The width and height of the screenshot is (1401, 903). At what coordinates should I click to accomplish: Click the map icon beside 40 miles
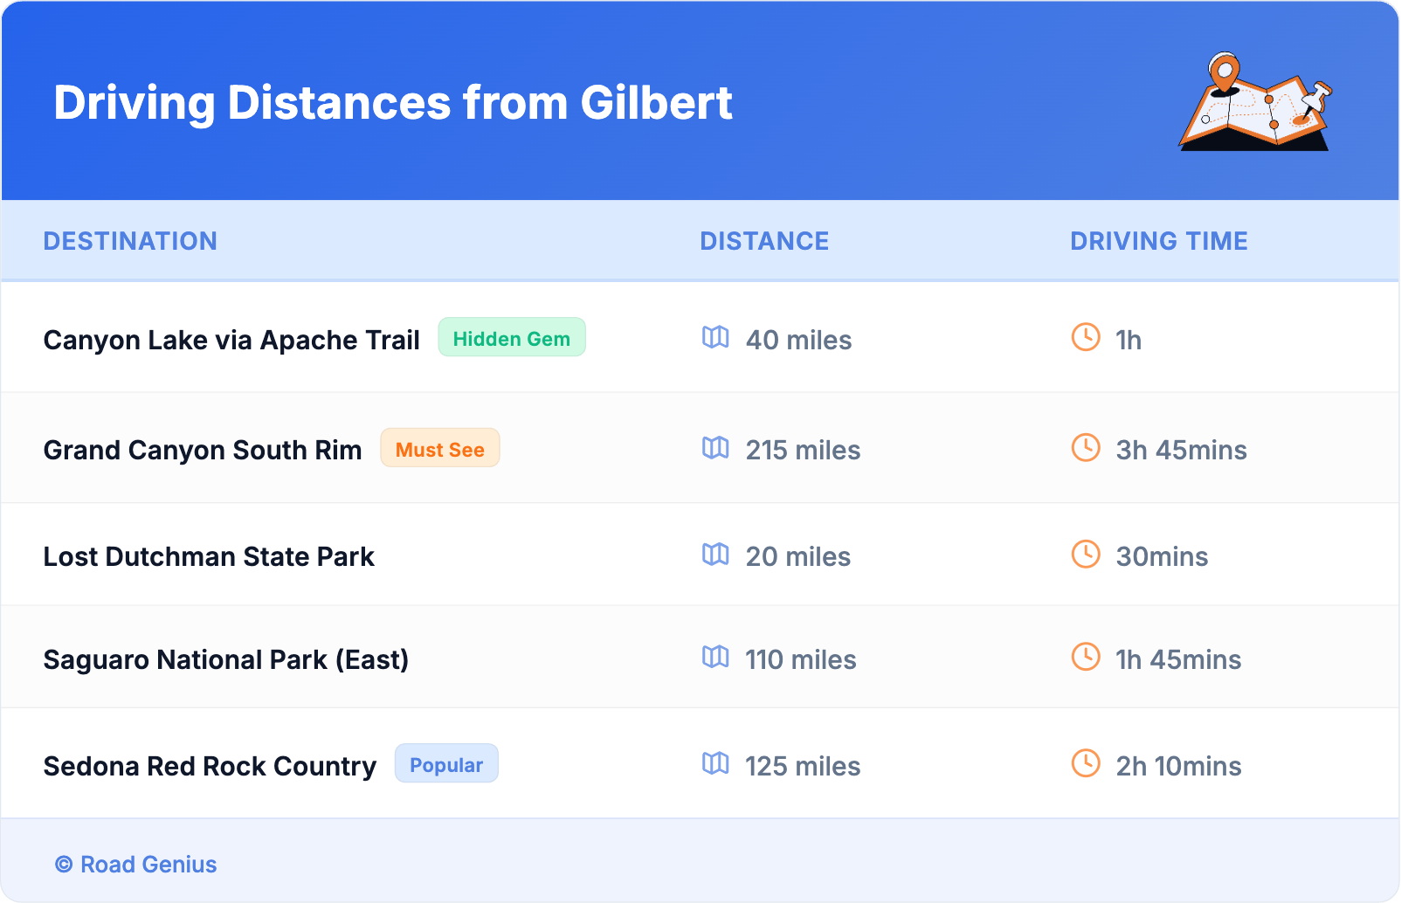tap(715, 337)
